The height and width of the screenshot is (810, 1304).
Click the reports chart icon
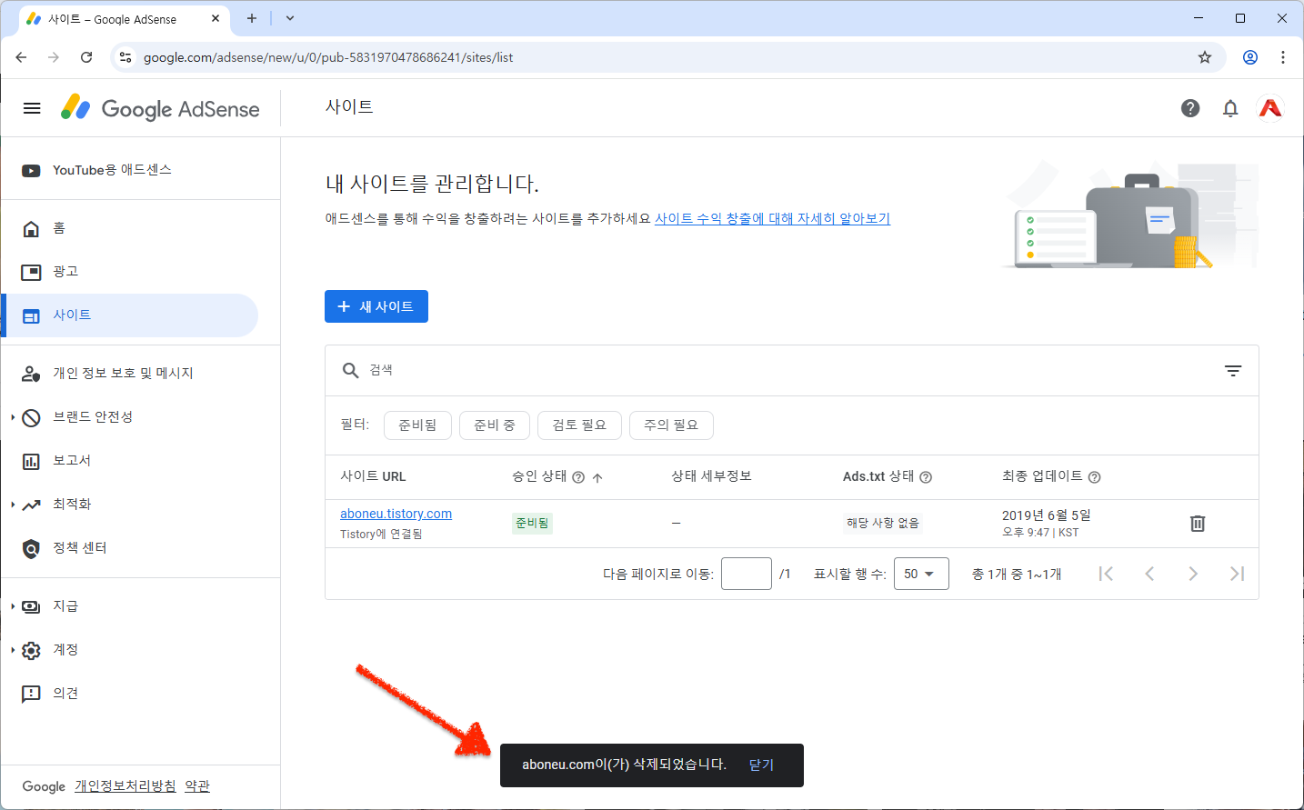31,461
